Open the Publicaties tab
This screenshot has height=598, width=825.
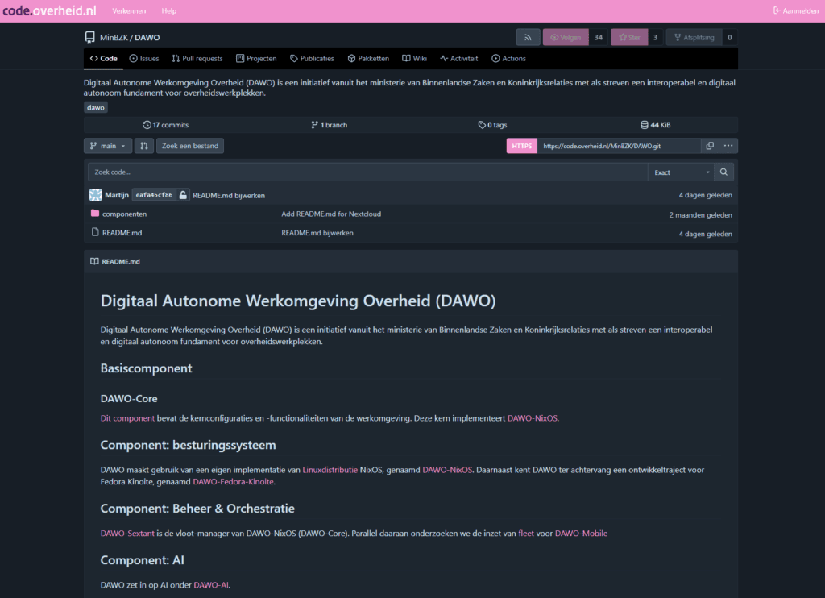pos(312,59)
